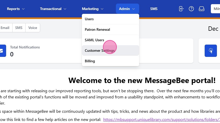
Task: Follow the mbsupport.uniquelibrary.com help link
Action: pyautogui.click(x=161, y=120)
